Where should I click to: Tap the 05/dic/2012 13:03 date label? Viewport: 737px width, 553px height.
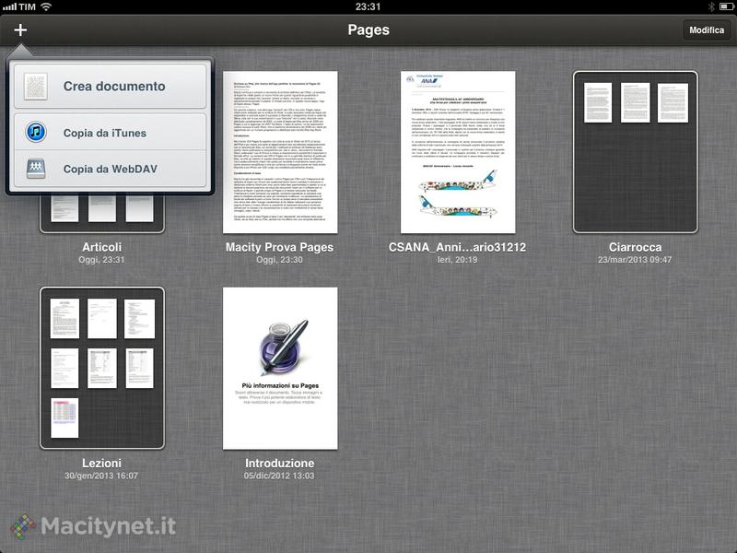pyautogui.click(x=279, y=476)
